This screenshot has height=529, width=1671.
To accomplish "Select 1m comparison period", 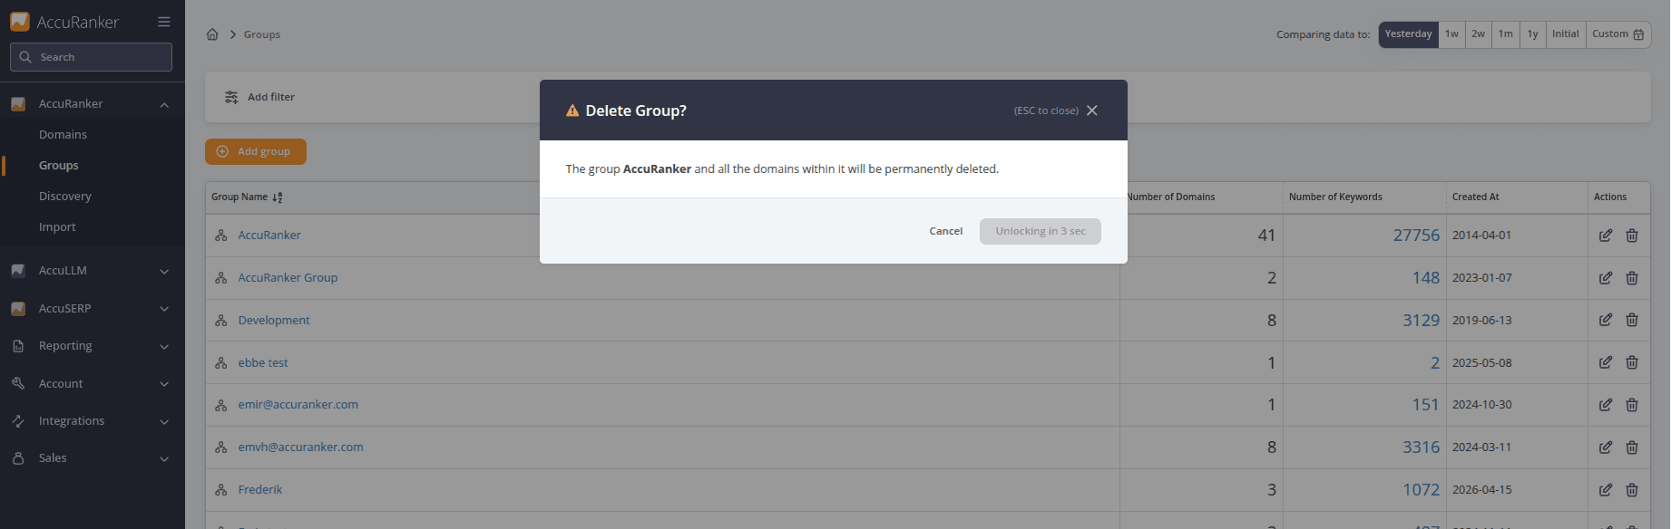I will (x=1506, y=34).
